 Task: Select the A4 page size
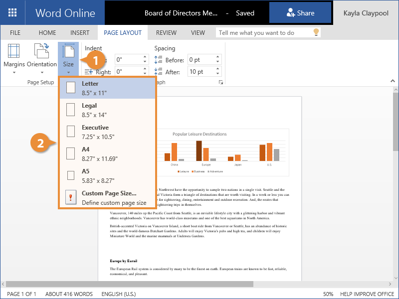(108, 153)
